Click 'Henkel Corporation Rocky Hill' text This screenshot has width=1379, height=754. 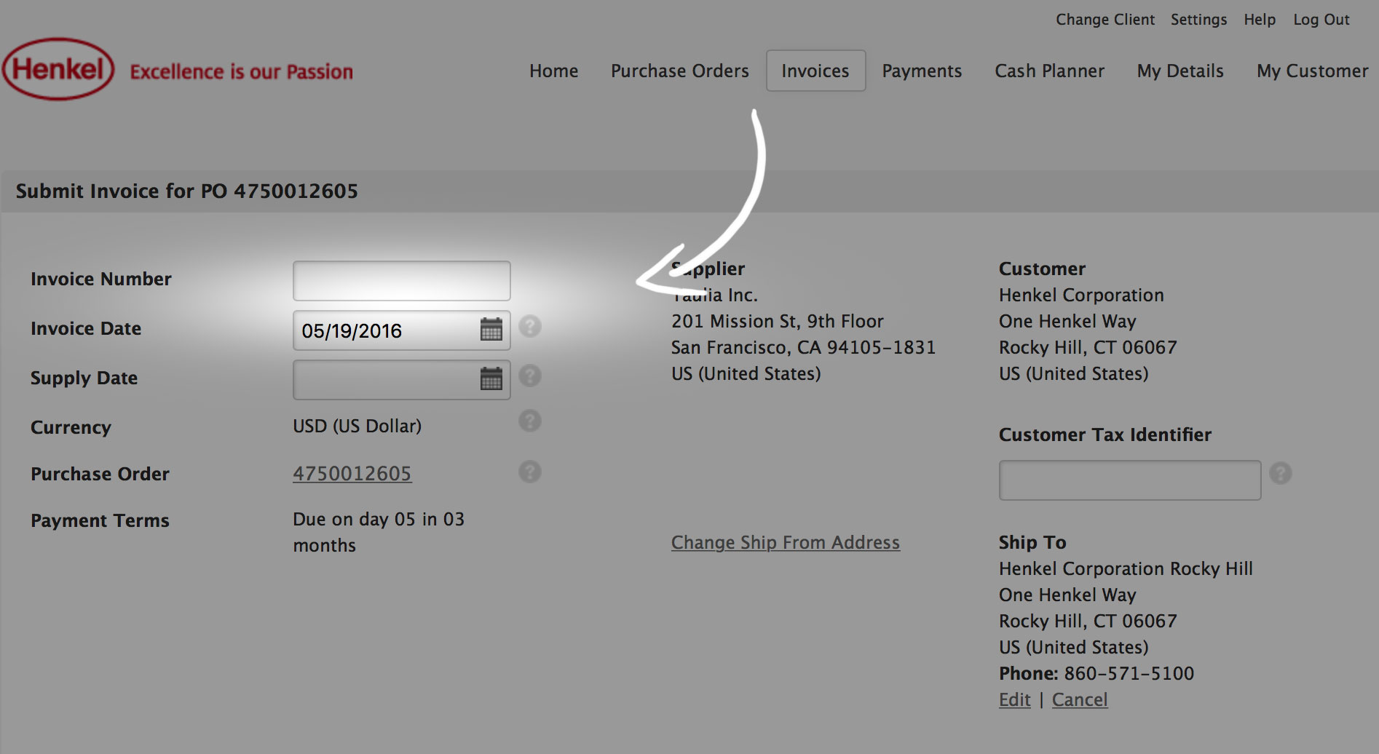[x=1126, y=568]
